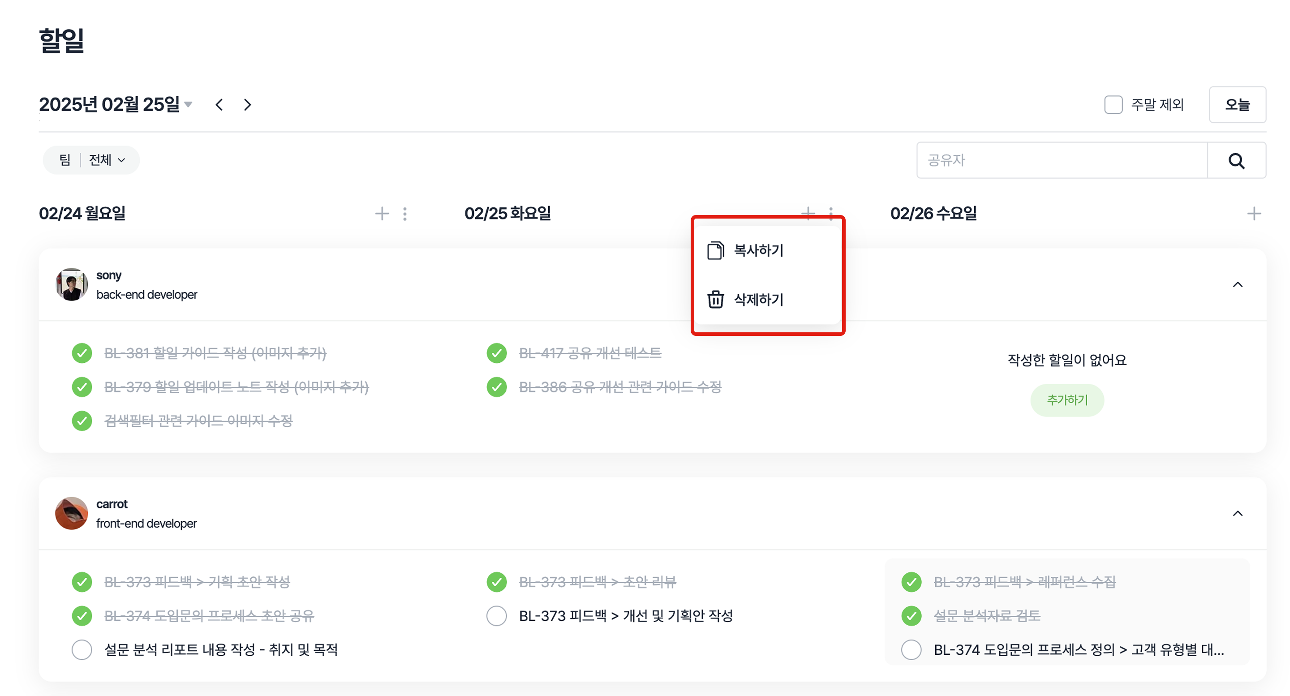
Task: Click sony's profile avatar
Action: pyautogui.click(x=72, y=284)
